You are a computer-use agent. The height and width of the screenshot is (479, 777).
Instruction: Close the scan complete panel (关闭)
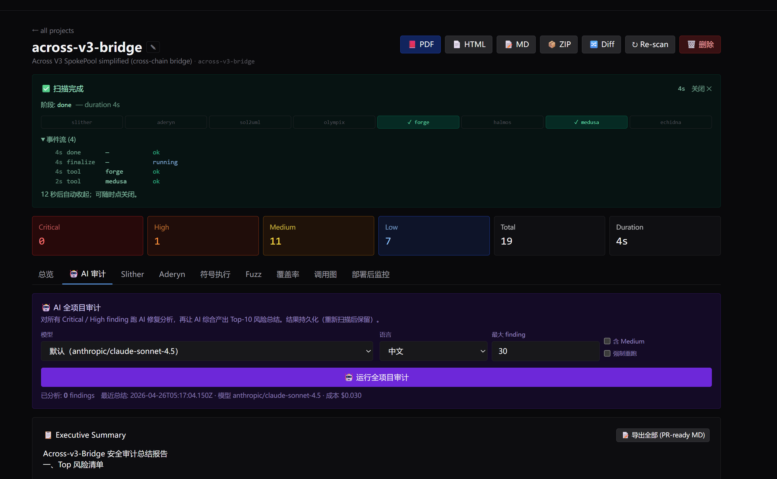pos(701,89)
